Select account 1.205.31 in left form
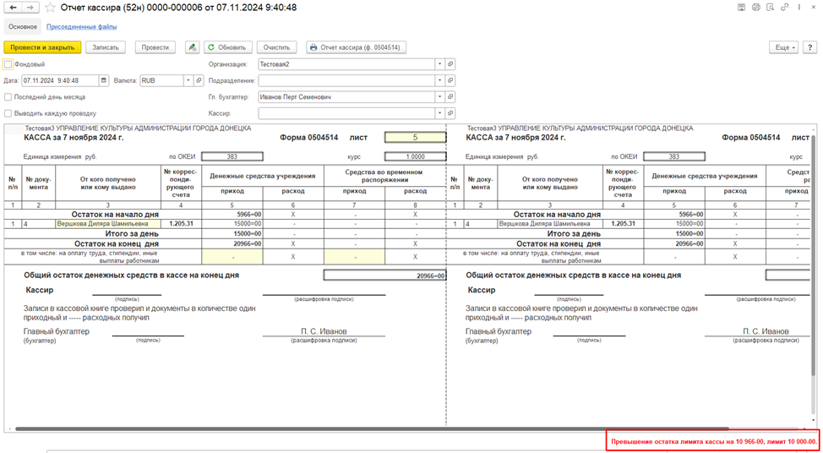823x453 pixels. pos(182,224)
